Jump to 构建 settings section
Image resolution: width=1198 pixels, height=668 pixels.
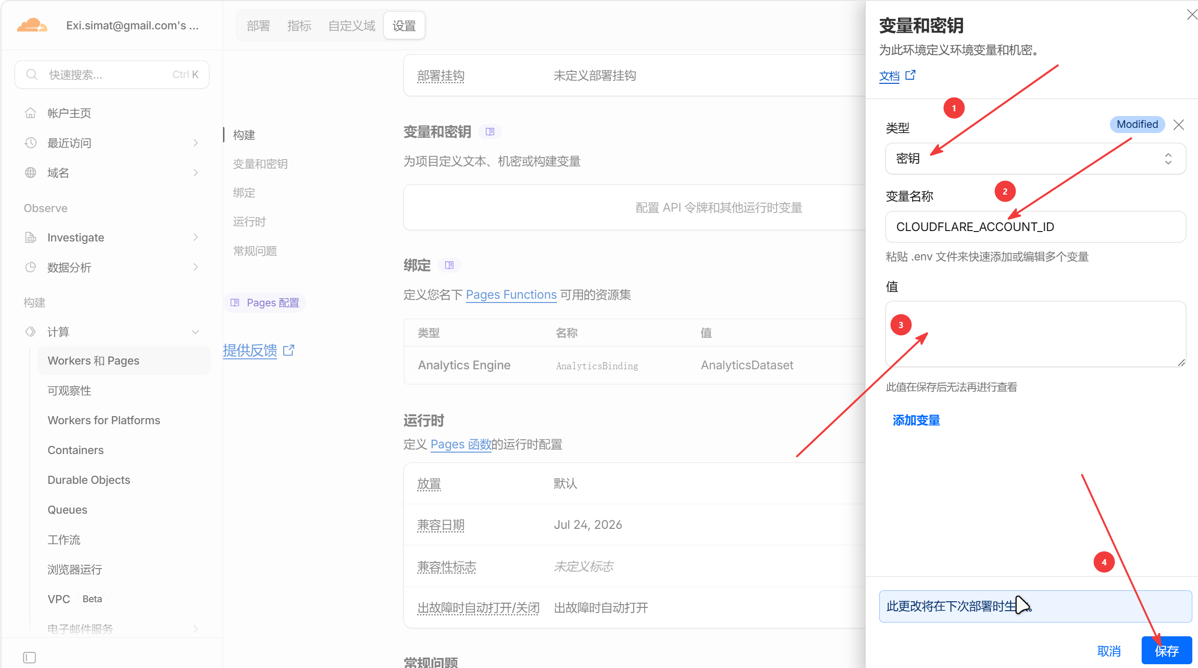click(x=244, y=135)
